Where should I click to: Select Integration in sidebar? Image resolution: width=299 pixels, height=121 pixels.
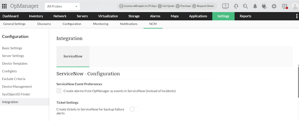(25, 102)
